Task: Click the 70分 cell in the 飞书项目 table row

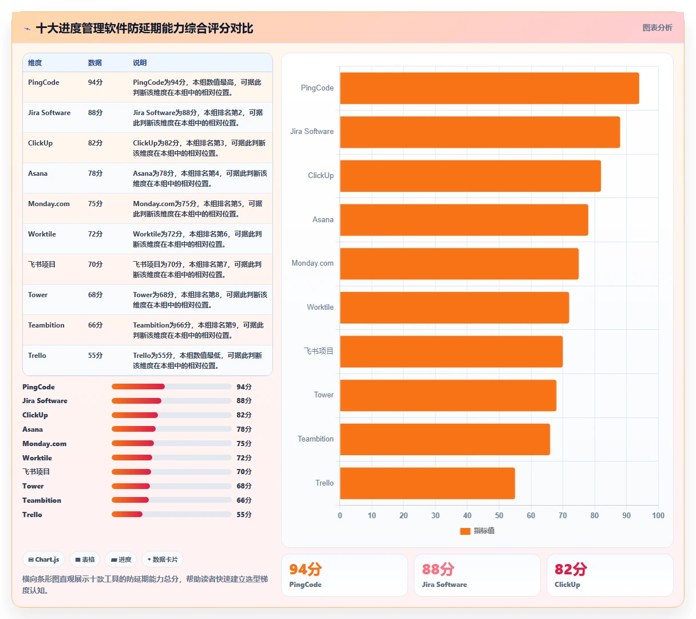Action: coord(96,265)
